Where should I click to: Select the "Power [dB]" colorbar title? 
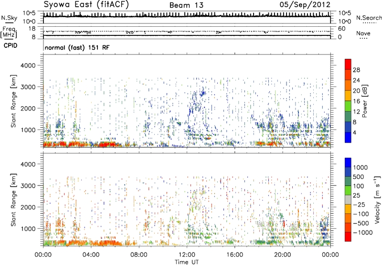365,101
